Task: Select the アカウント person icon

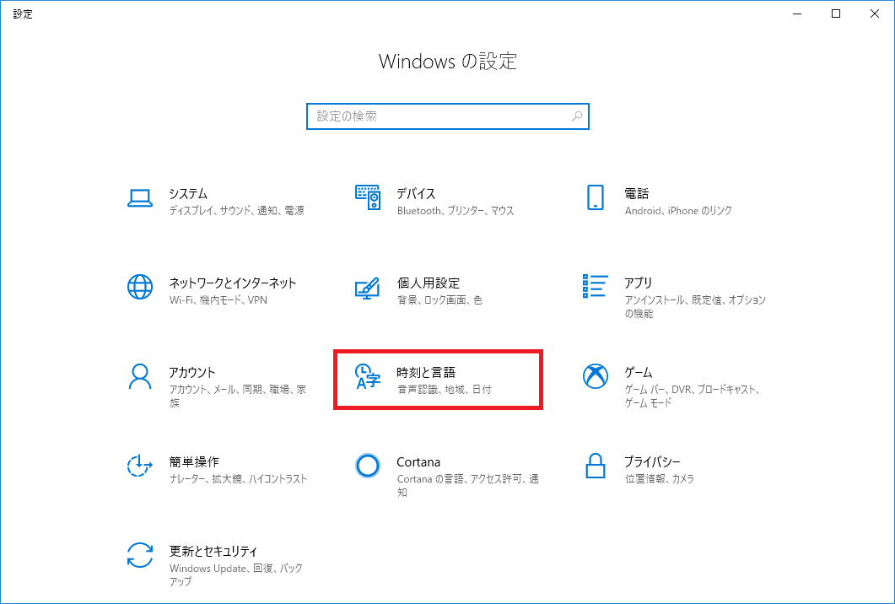Action: [140, 377]
